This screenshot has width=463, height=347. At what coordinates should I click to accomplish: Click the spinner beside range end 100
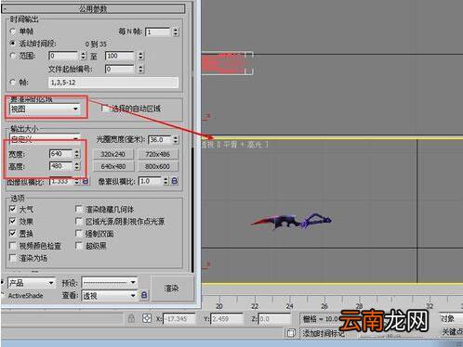(140, 56)
